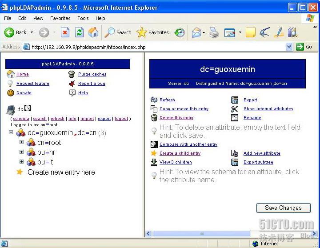Click the left arrow of horizontal scrollbar
The image size is (320, 248).
click(148, 233)
